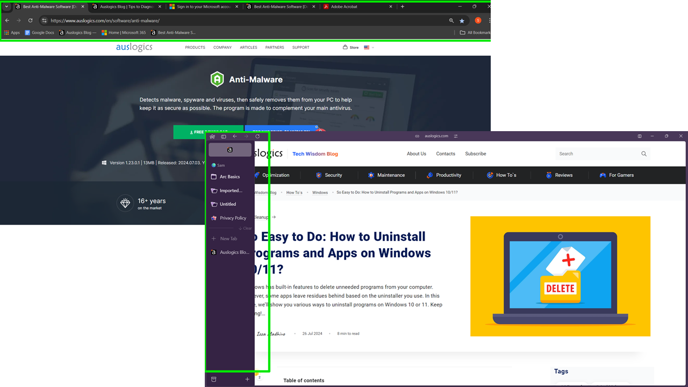Click the Chrome address bar URL
The image size is (688, 387).
pos(105,20)
